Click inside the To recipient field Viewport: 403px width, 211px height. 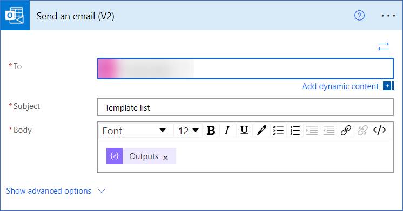click(245, 69)
